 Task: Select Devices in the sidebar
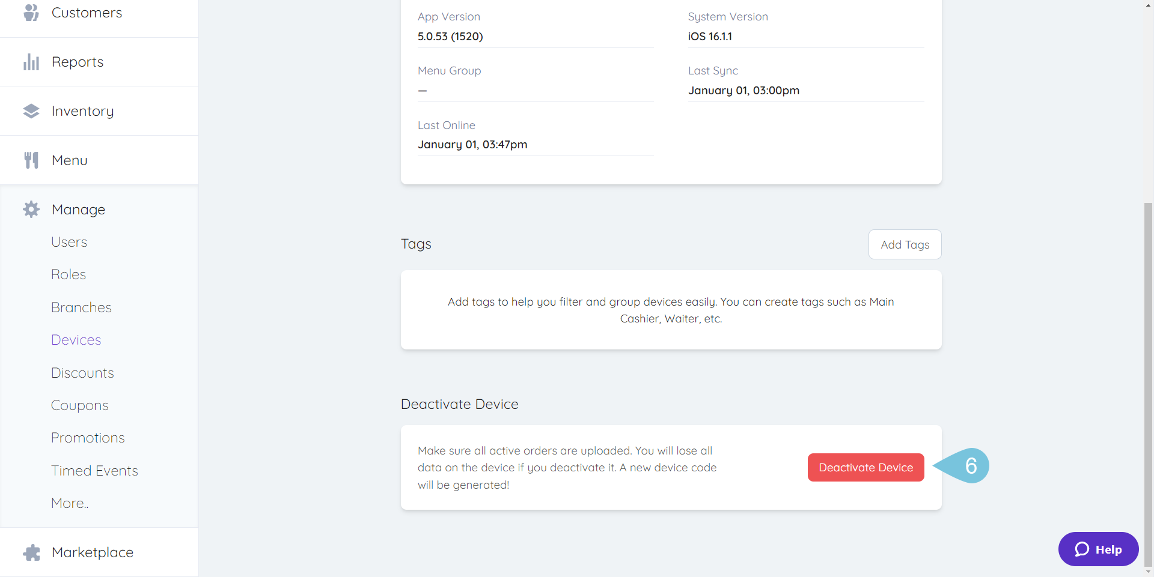tap(76, 340)
